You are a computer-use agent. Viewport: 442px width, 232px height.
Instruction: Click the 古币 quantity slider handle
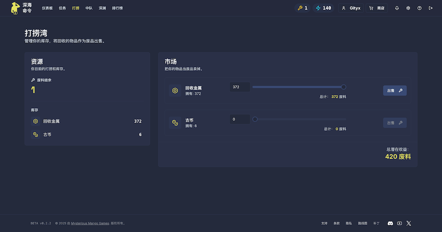tap(255, 119)
